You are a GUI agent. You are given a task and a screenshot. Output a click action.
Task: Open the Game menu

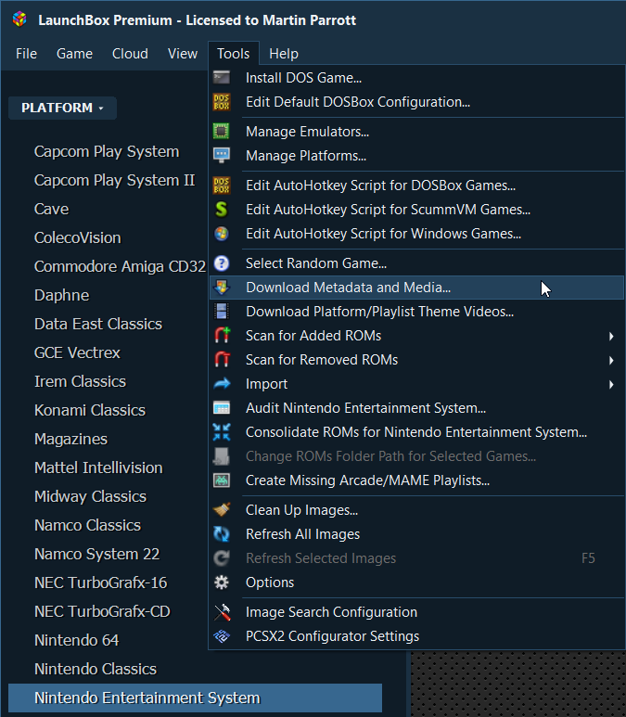pos(74,54)
